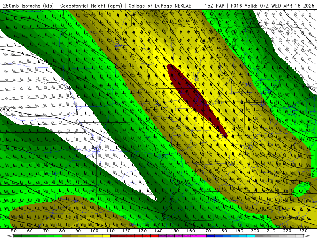Click the "90" value on the color scale
Viewport: 317px width, 238px height.
78,231
